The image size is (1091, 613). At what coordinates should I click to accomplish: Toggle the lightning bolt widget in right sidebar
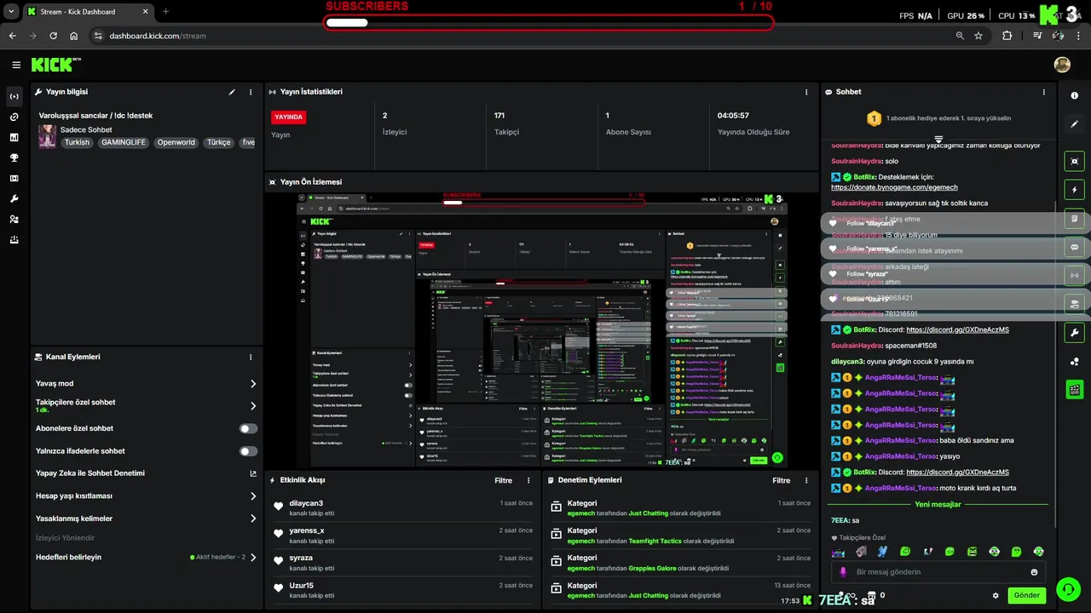point(1074,190)
